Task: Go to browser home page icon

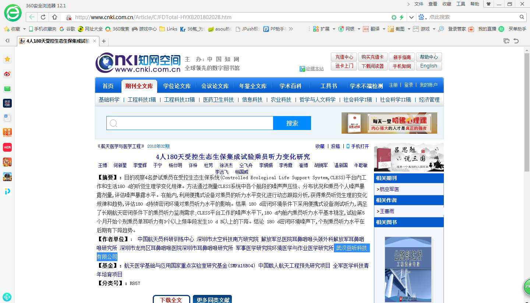Action: coord(54,17)
